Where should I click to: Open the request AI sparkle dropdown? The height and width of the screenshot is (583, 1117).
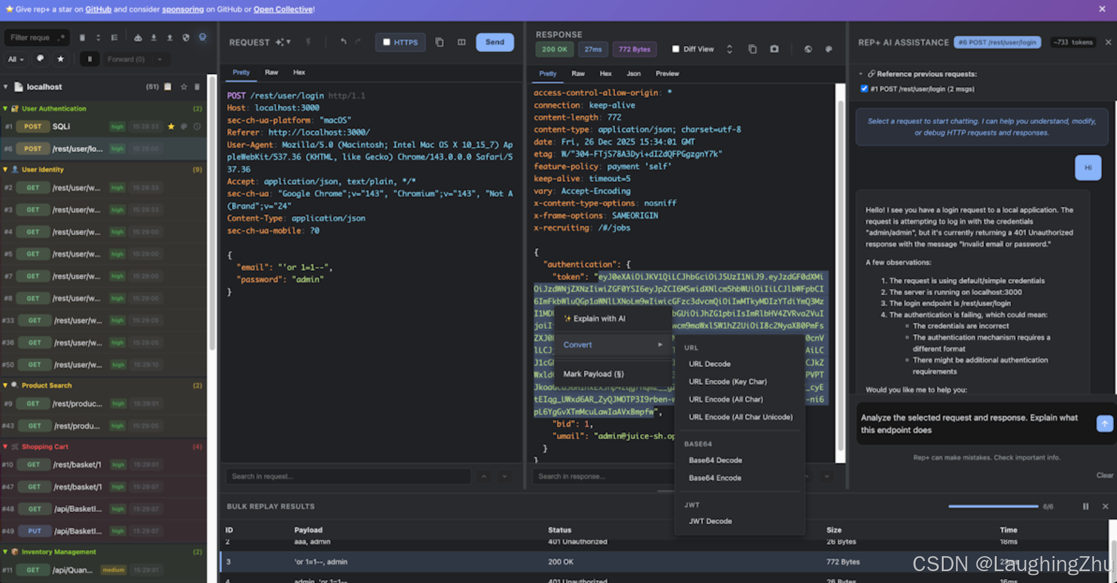[283, 42]
